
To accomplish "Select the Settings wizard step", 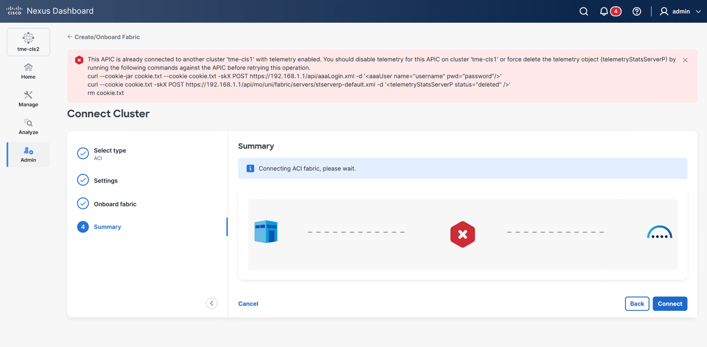I will 97,180.
